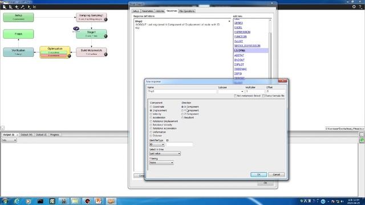
Task: Select Rotational Displacement radio button
Action: point(151,121)
